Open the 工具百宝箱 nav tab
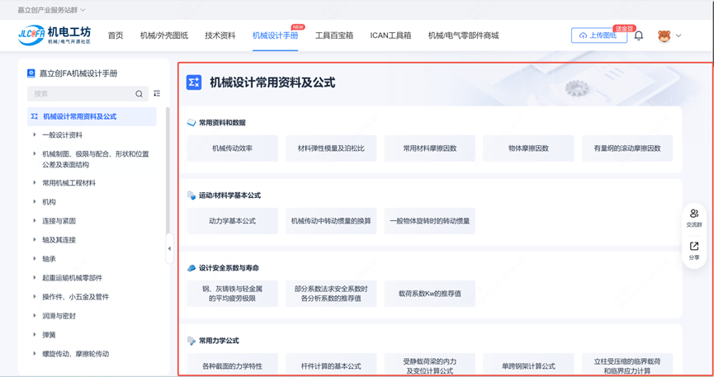714x377 pixels. tap(333, 35)
